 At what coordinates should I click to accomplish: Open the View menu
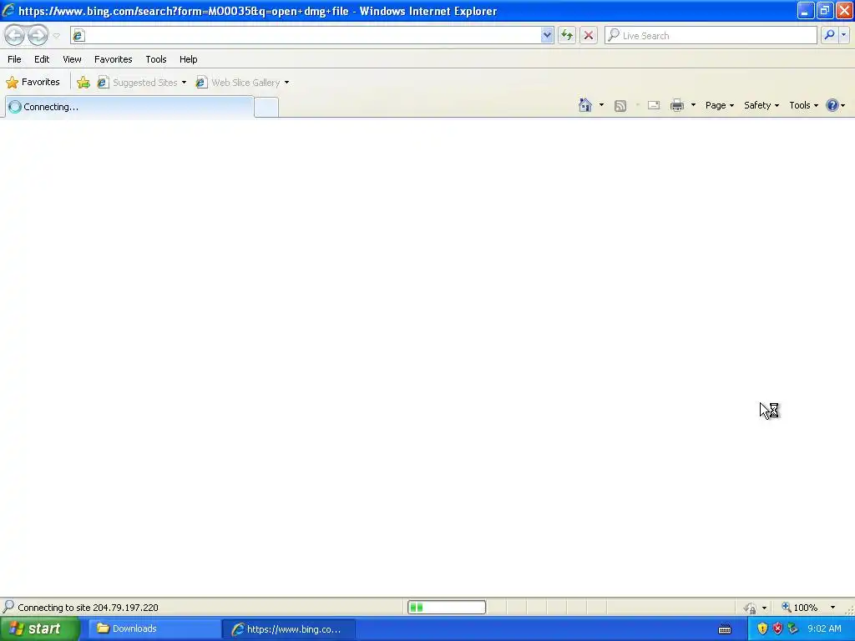pos(72,59)
